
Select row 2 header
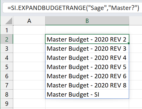7,39
